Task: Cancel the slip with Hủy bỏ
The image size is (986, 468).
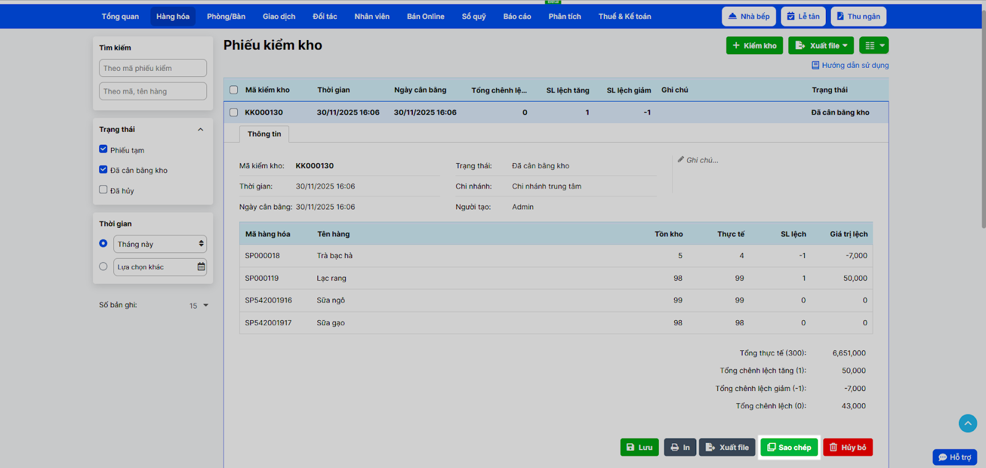Action: tap(848, 448)
